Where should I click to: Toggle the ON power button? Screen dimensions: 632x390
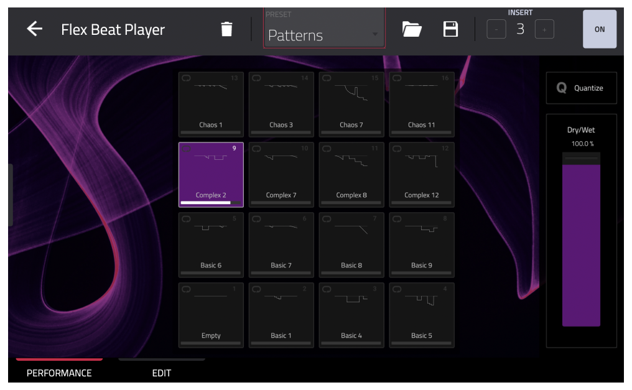coord(600,29)
